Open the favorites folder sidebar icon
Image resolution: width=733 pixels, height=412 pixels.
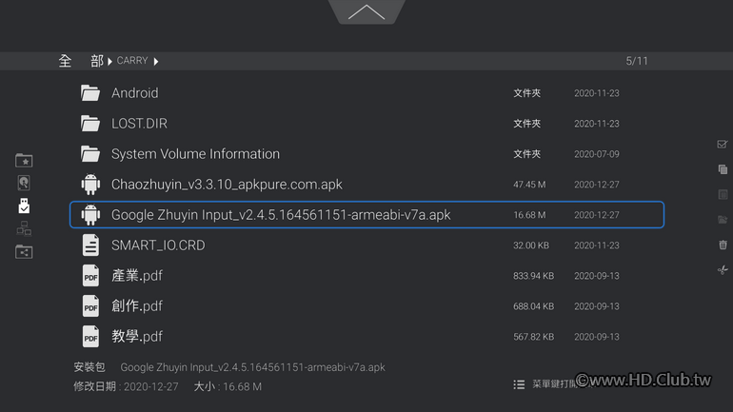24,160
